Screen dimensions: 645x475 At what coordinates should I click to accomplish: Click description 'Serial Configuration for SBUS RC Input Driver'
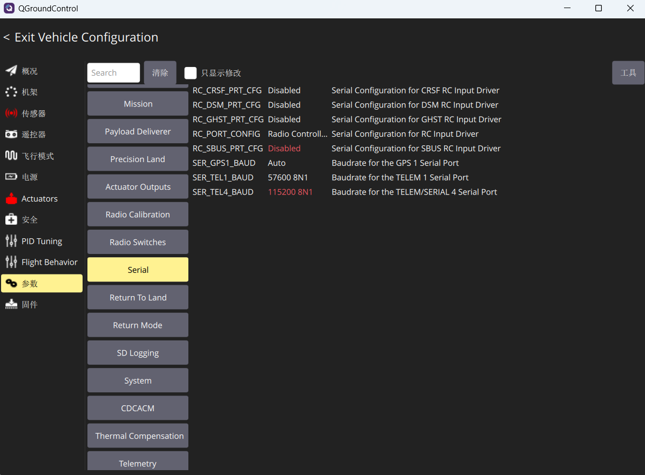point(416,148)
